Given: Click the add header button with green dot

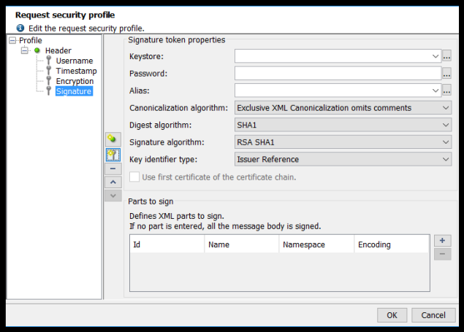Looking at the screenshot, I should 113,139.
